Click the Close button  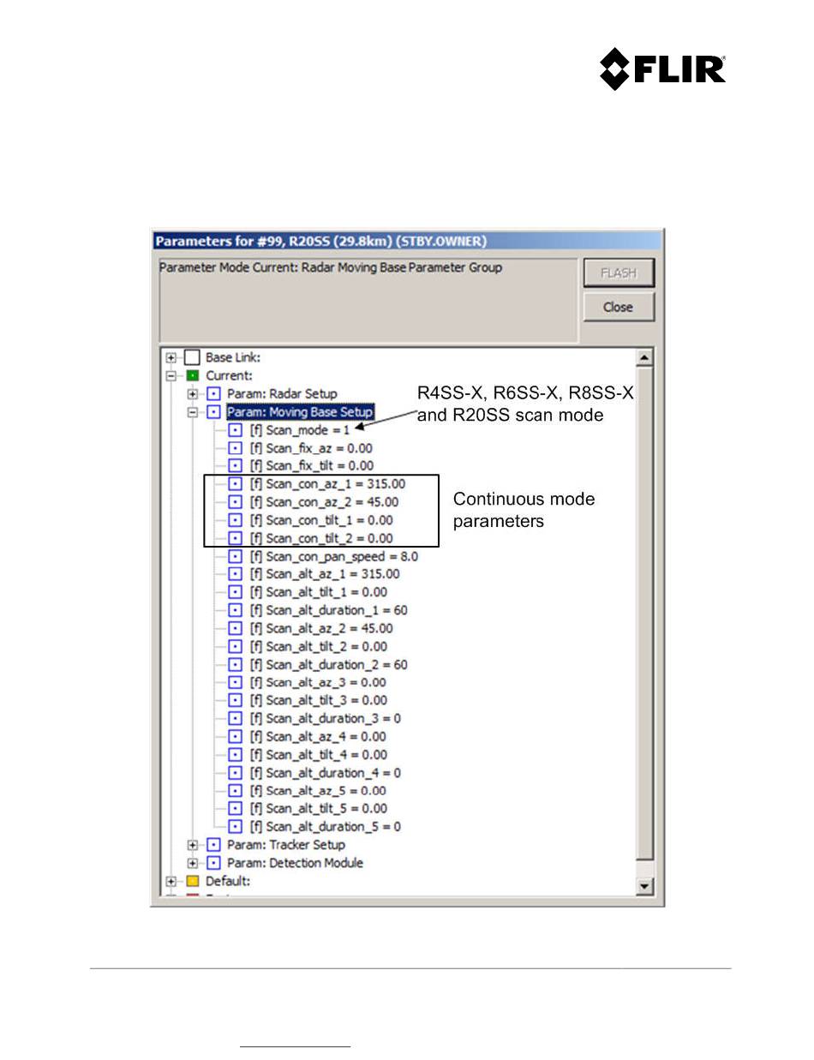point(619,307)
